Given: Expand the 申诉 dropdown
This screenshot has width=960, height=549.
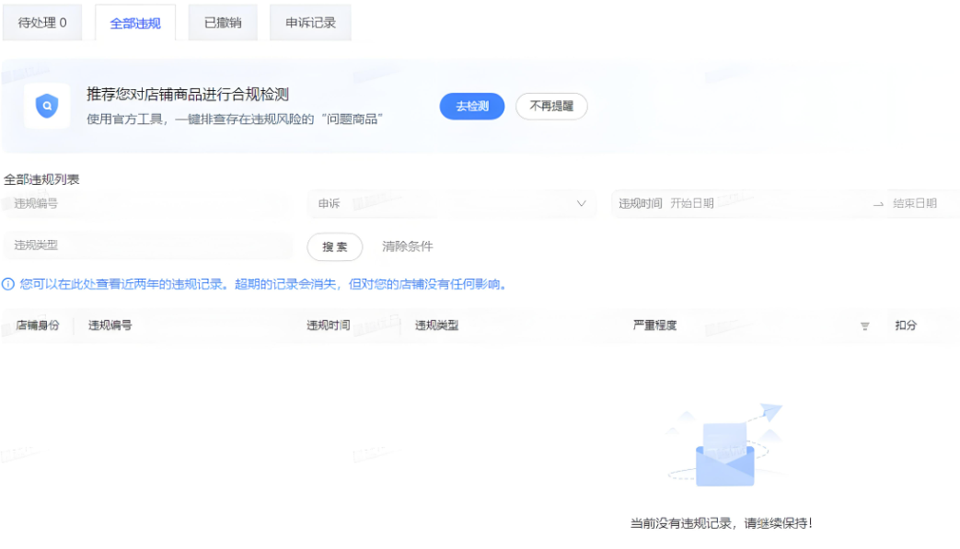Looking at the screenshot, I should (442, 203).
